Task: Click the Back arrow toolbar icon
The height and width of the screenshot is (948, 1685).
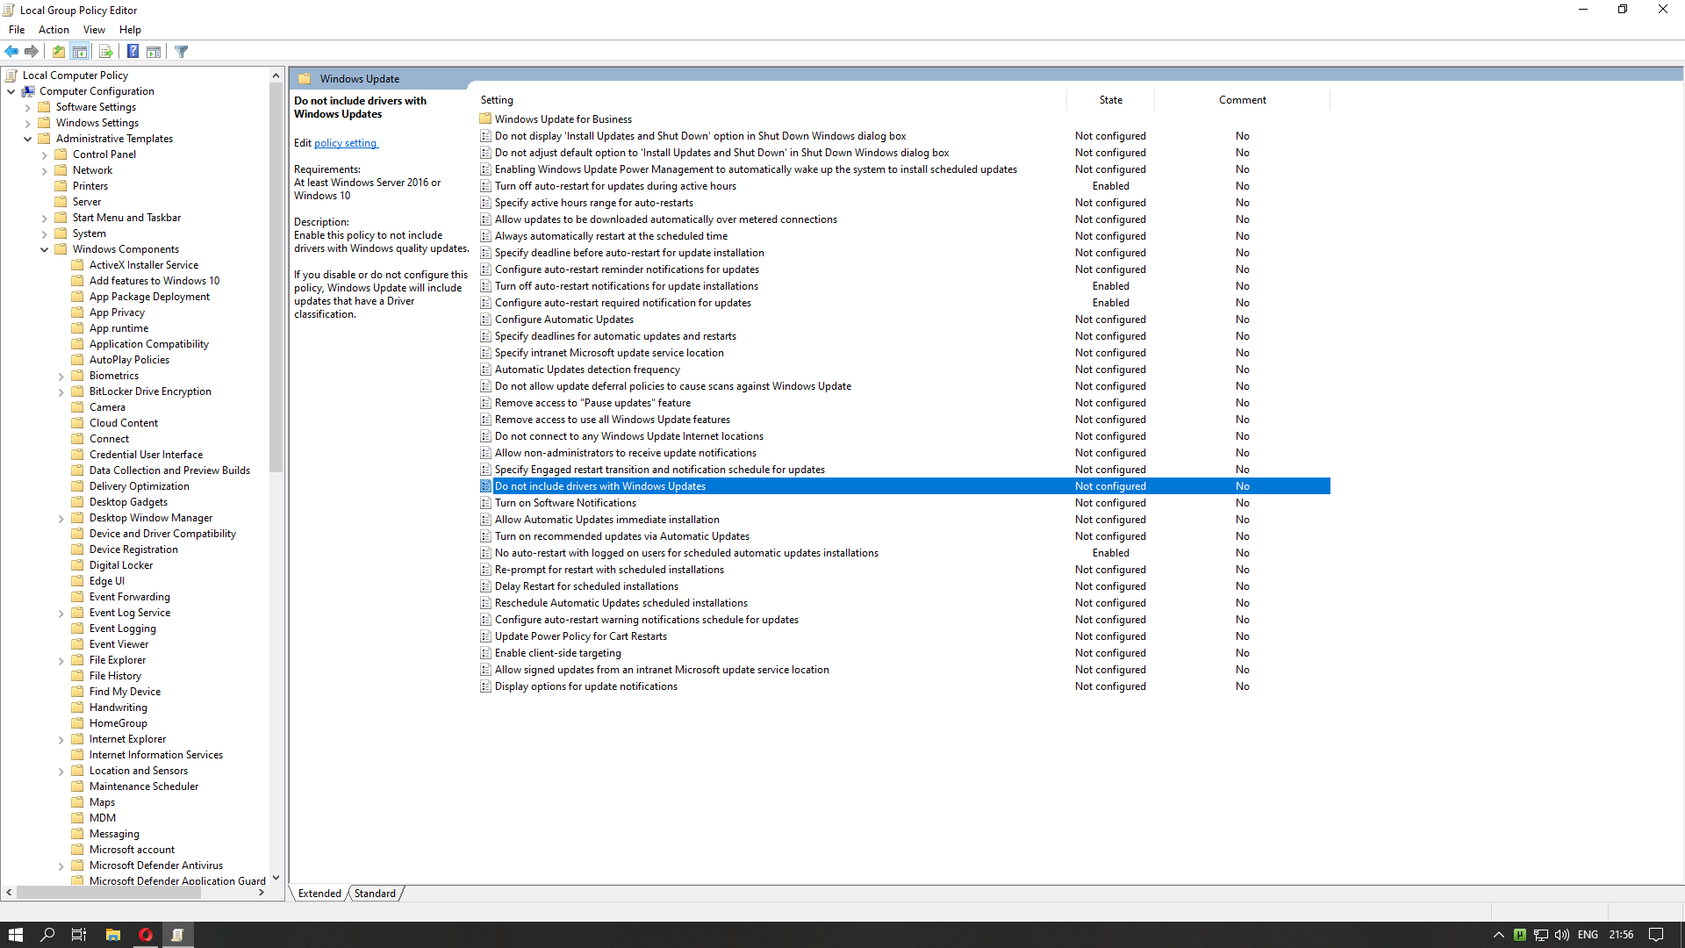Action: click(11, 52)
